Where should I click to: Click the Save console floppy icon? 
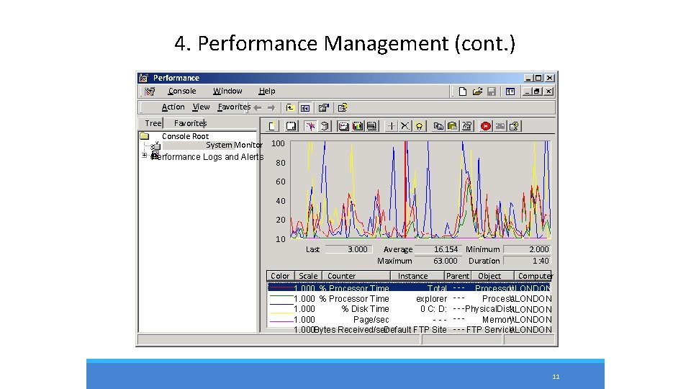[x=492, y=91]
